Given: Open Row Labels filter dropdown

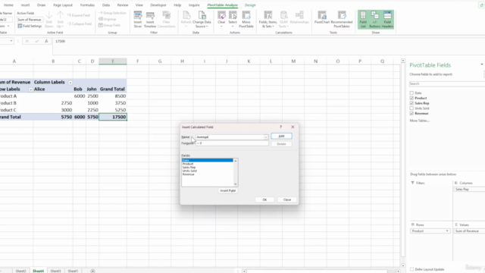Looking at the screenshot, I should click(30, 89).
